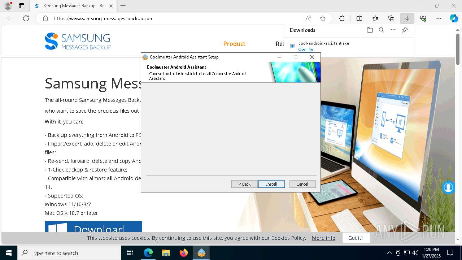Screen dimensions: 462x260
Task: Click the taskbar search box
Action: click(69, 253)
